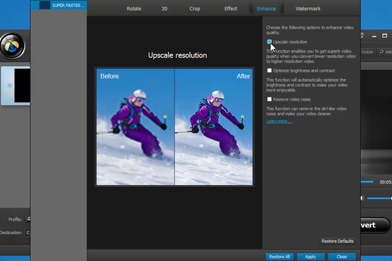
Task: Click the CUDA acceleration indicator
Action: 367,52
